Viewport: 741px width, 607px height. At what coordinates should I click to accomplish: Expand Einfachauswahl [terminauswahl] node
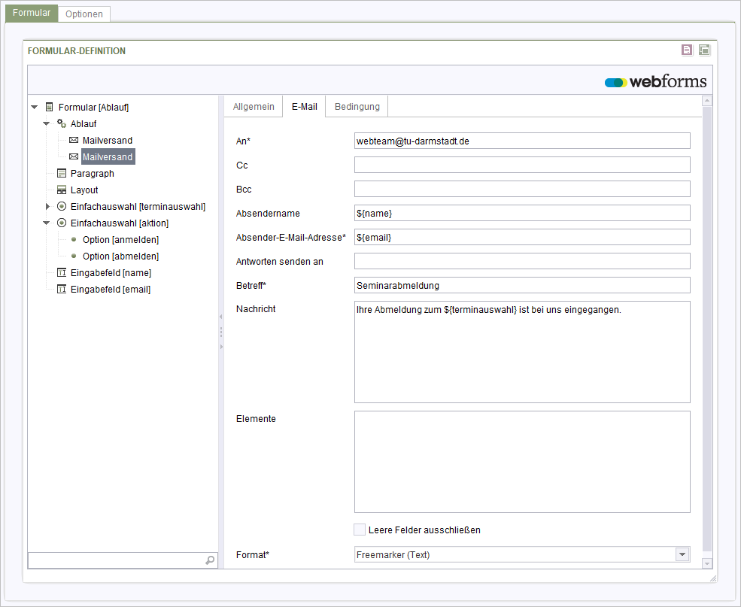47,206
